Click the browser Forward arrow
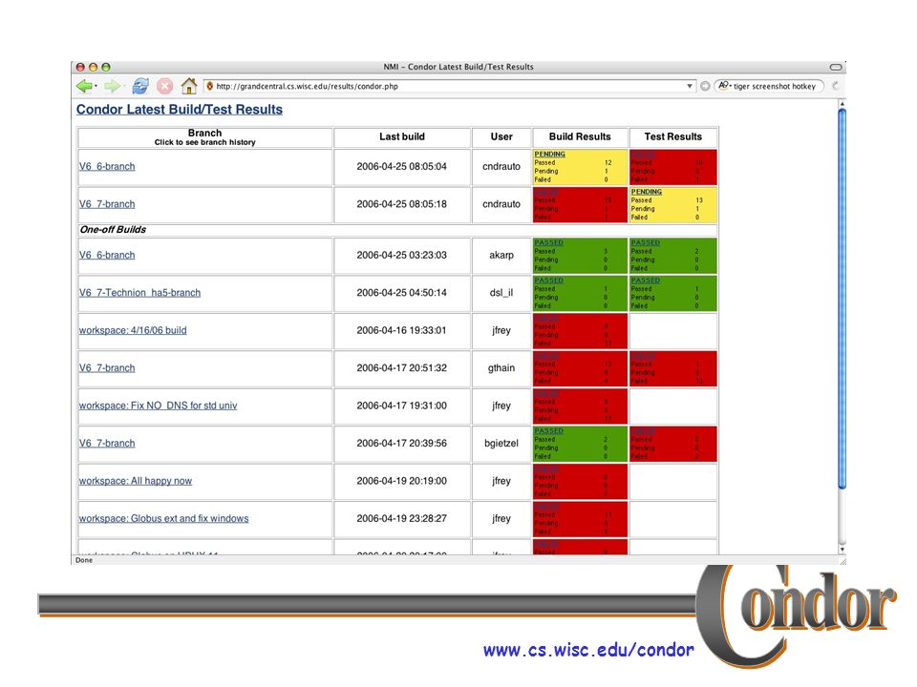 [x=112, y=87]
